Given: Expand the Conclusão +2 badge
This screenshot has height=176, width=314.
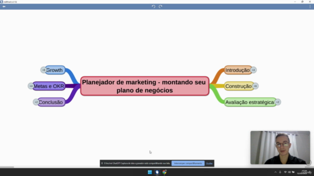Looking at the screenshot, I should tap(36, 102).
